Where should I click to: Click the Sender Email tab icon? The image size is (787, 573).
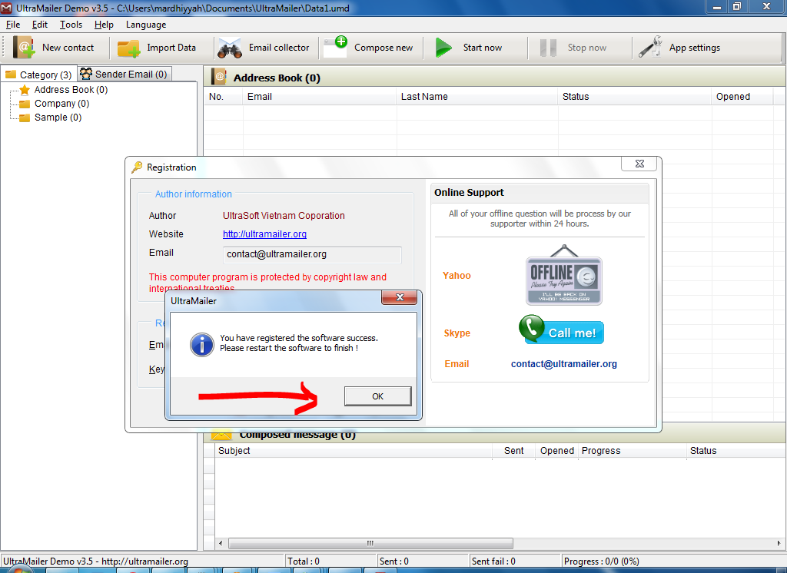86,75
